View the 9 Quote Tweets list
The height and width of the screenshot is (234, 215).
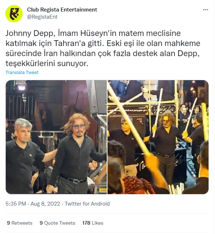pos(57,223)
